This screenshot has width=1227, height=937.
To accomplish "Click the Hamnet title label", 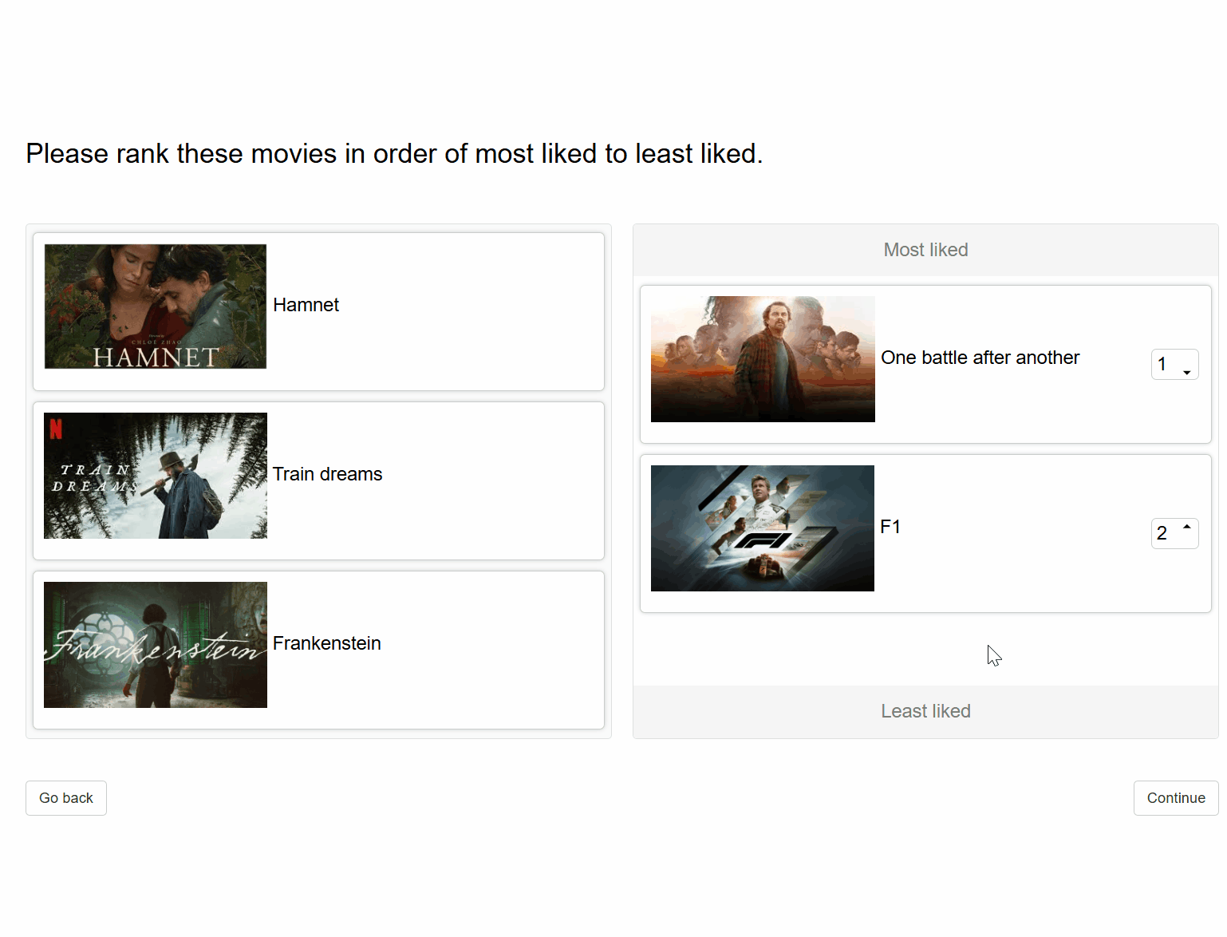I will pos(306,305).
